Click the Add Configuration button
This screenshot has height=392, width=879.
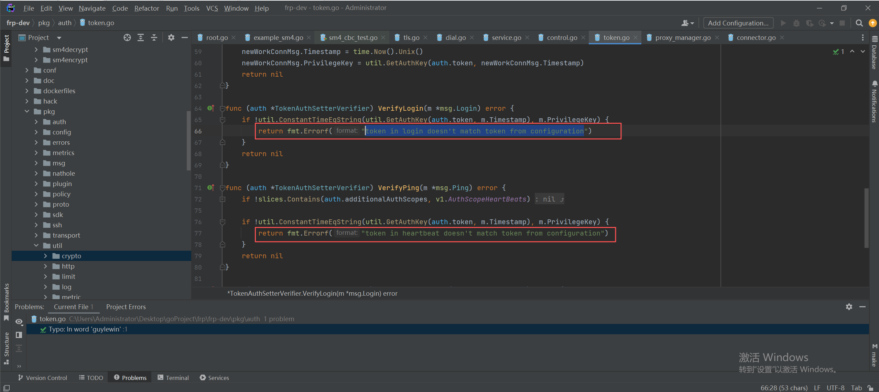tap(738, 23)
